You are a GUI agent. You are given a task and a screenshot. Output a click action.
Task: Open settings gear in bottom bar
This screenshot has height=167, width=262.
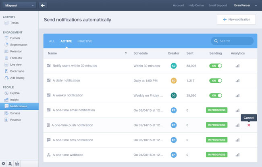3,163
